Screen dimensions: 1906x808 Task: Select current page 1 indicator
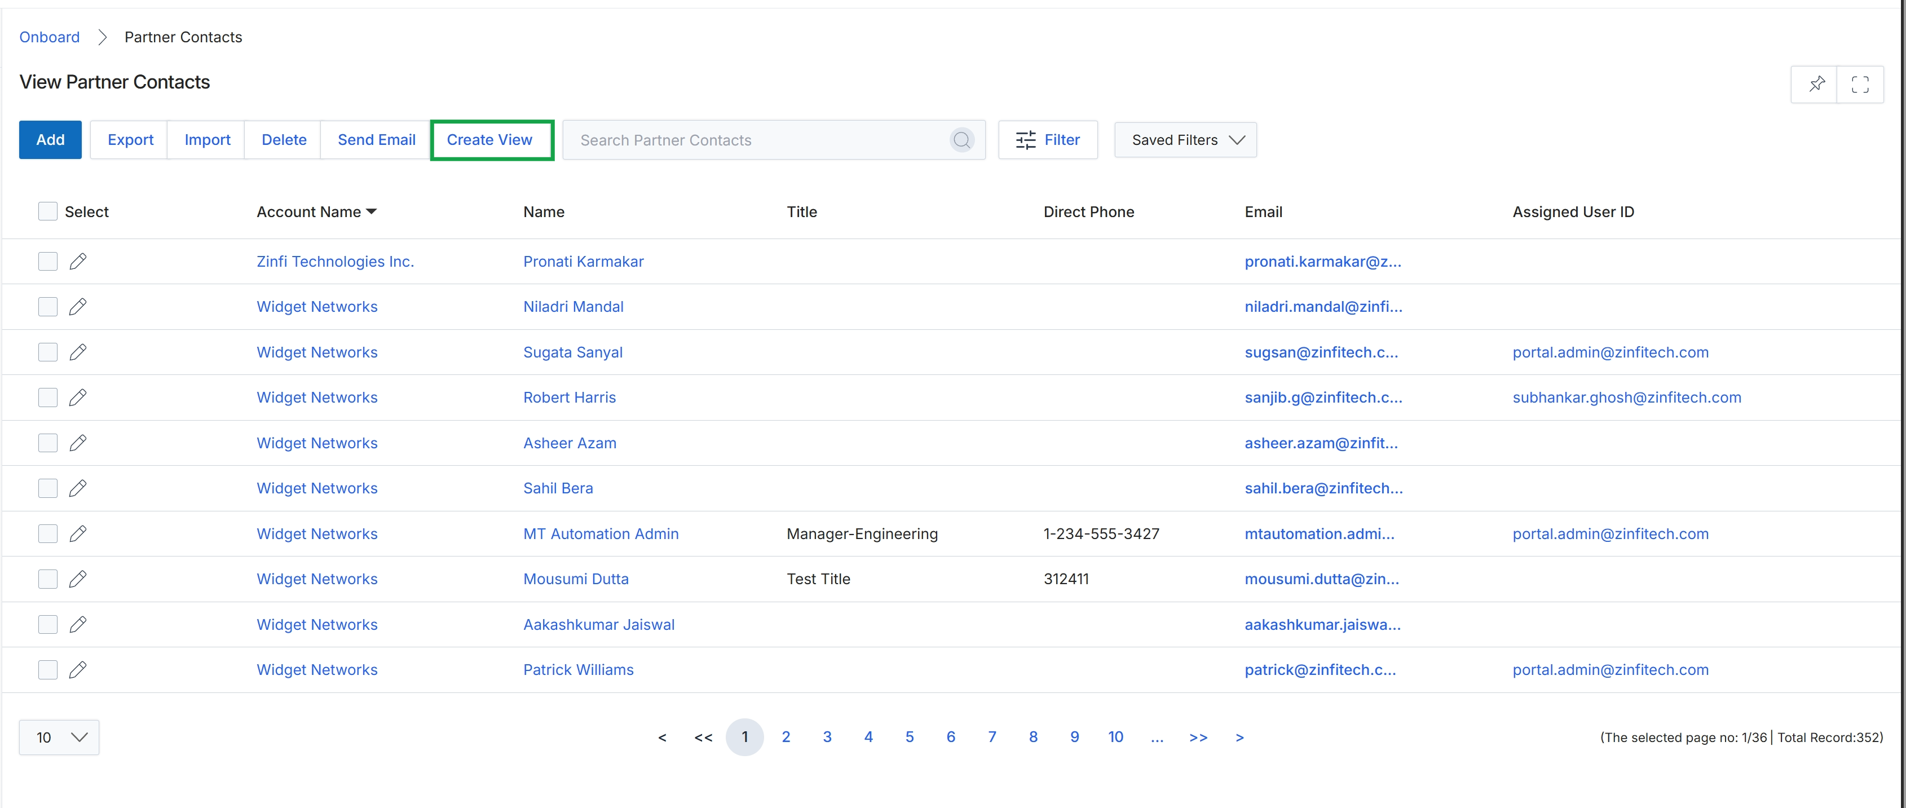point(744,737)
